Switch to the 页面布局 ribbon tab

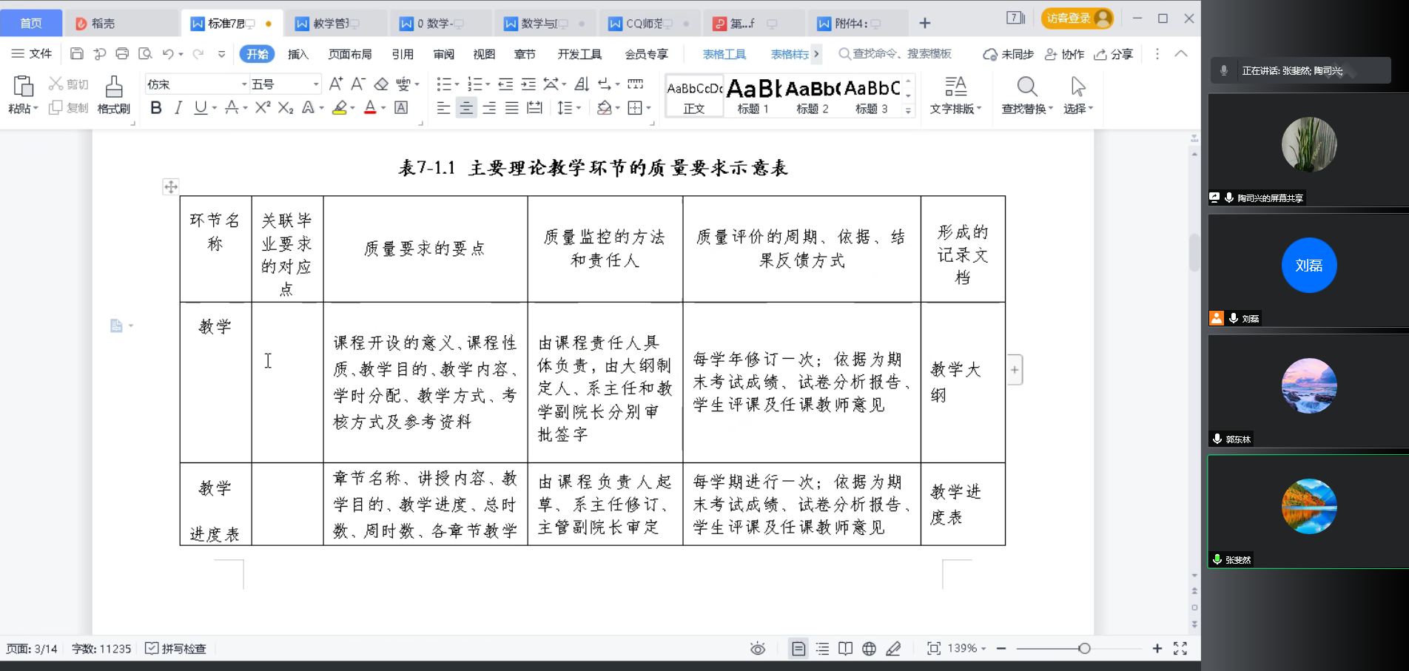350,54
